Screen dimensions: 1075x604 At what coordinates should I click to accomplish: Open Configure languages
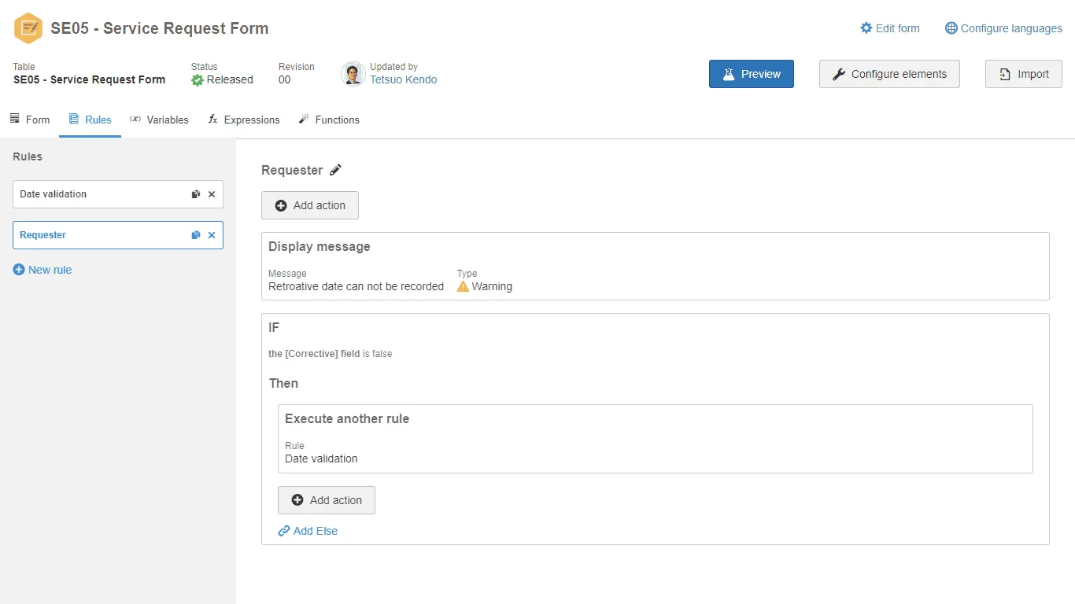[x=1003, y=28]
